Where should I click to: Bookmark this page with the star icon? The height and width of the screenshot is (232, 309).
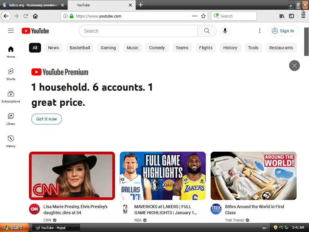pyautogui.click(x=203, y=16)
